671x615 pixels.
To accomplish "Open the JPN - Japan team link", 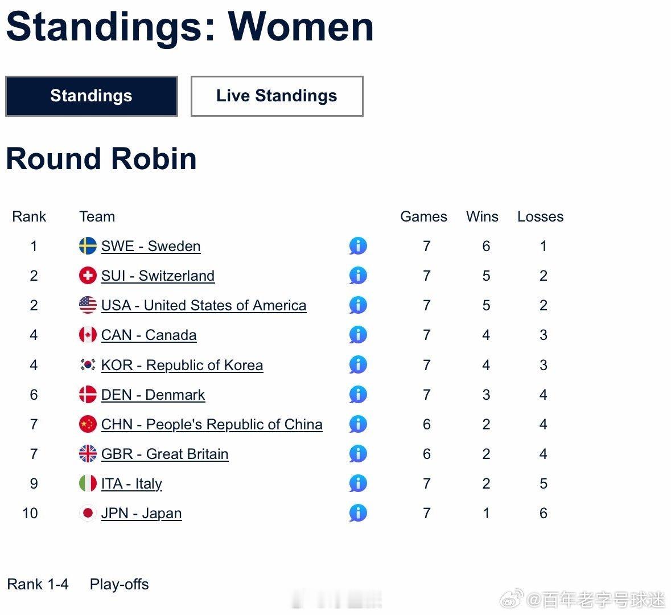I will tap(141, 513).
